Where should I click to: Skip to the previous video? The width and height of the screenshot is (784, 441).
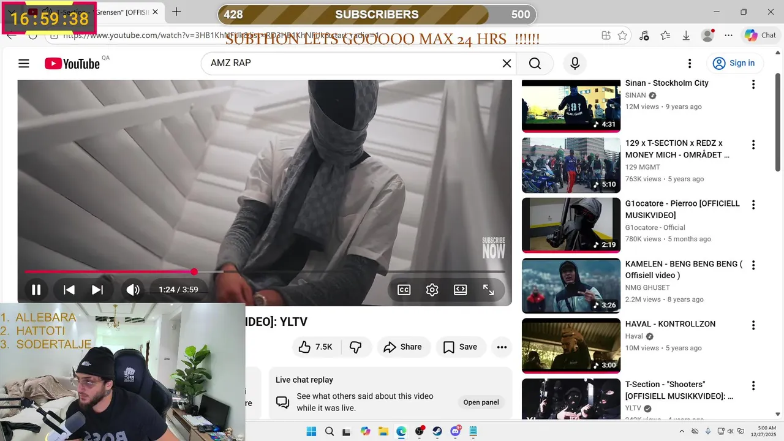pyautogui.click(x=69, y=290)
